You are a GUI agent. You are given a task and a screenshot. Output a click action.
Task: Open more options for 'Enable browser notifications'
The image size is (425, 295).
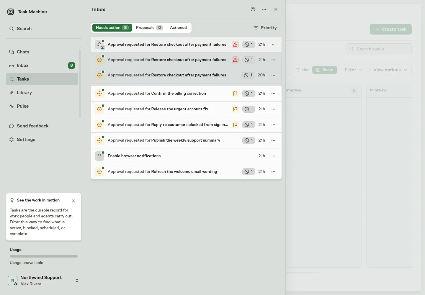pyautogui.click(x=273, y=156)
